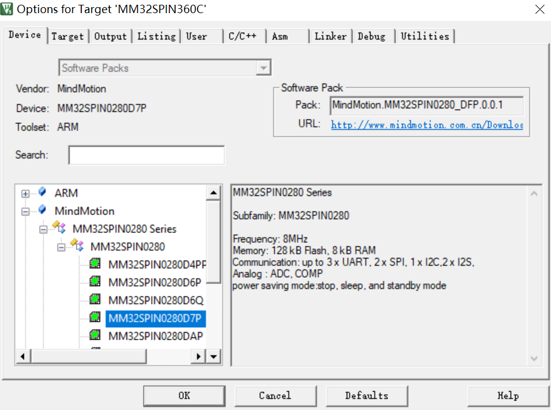The image size is (551, 410).
Task: Click the chip icon beside MM32SPIN0280D7P
Action: [95, 316]
